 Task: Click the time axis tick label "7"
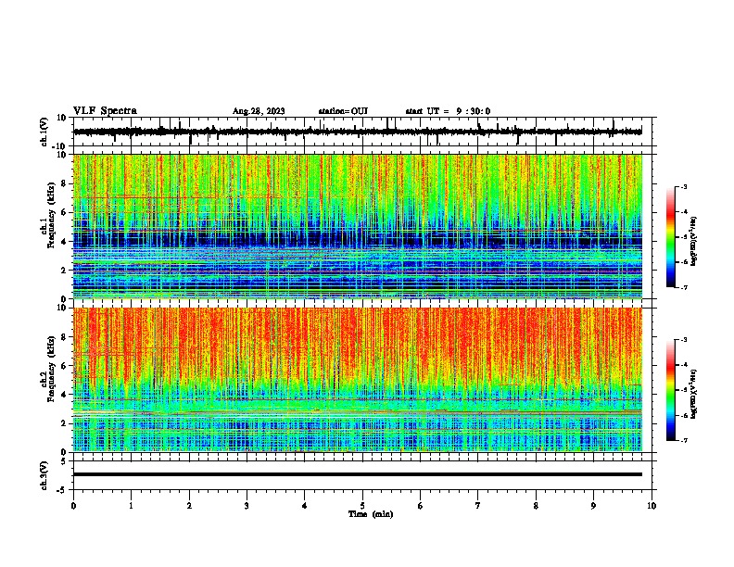tap(478, 506)
